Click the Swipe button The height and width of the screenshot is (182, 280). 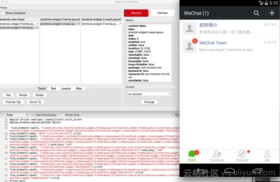[23, 95]
